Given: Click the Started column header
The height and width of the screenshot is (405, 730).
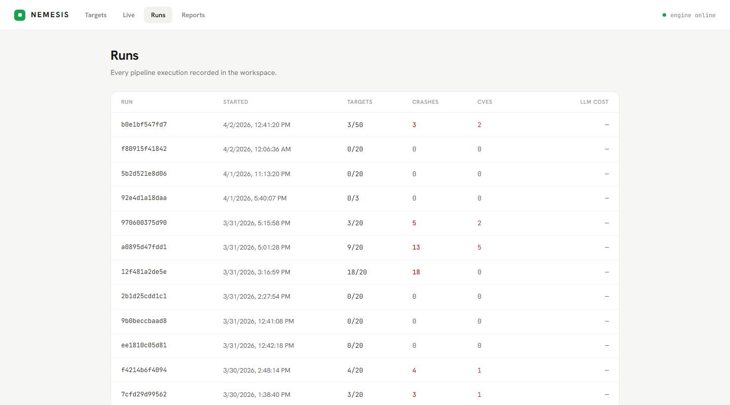Looking at the screenshot, I should tap(236, 102).
